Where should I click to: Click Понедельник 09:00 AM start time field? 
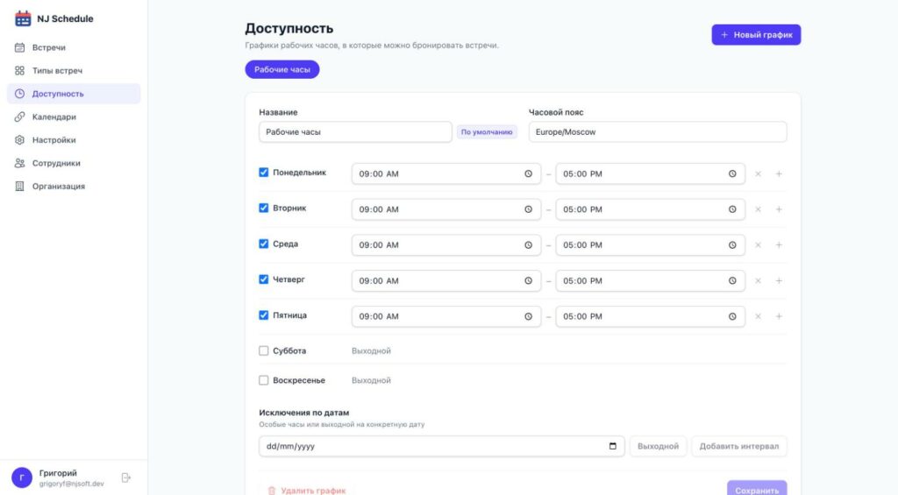[446, 174]
